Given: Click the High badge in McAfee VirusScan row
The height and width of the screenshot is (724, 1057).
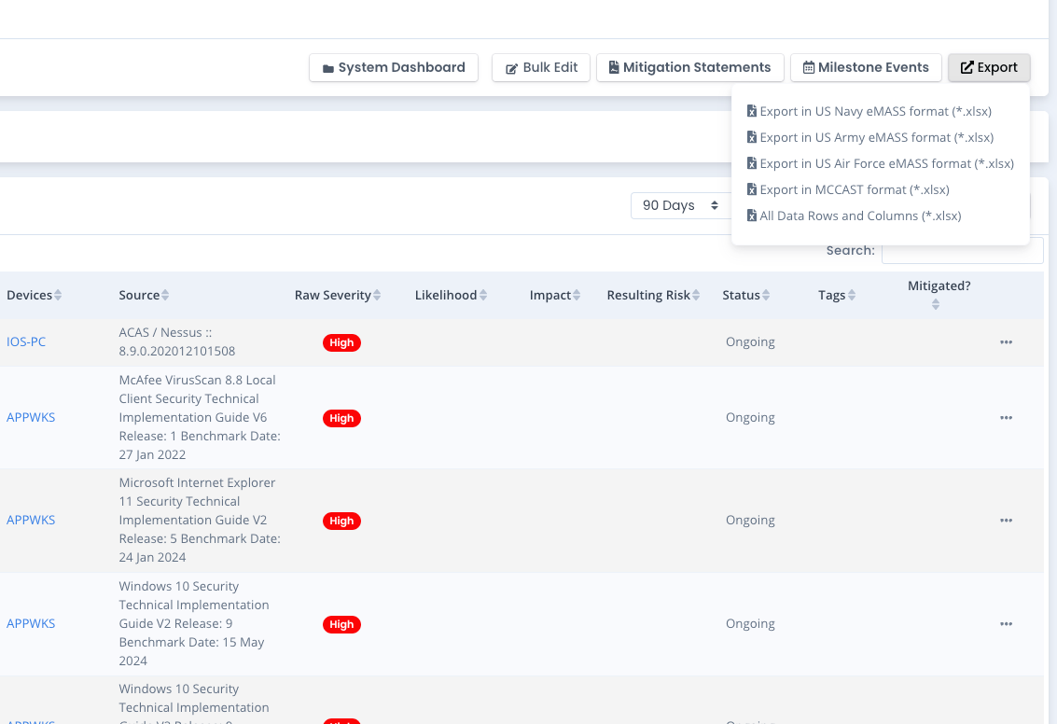Looking at the screenshot, I should [x=341, y=418].
